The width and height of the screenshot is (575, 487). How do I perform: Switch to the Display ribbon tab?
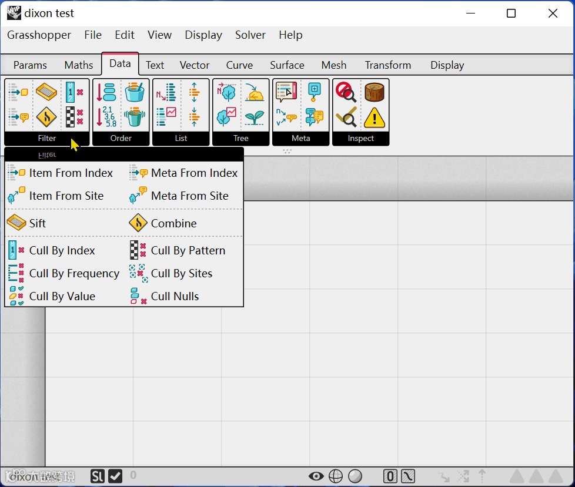447,65
